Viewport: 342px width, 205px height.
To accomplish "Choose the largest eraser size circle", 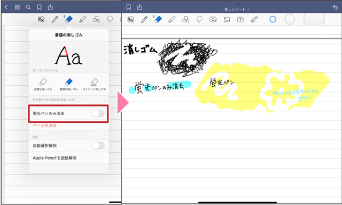I will coord(314,19).
